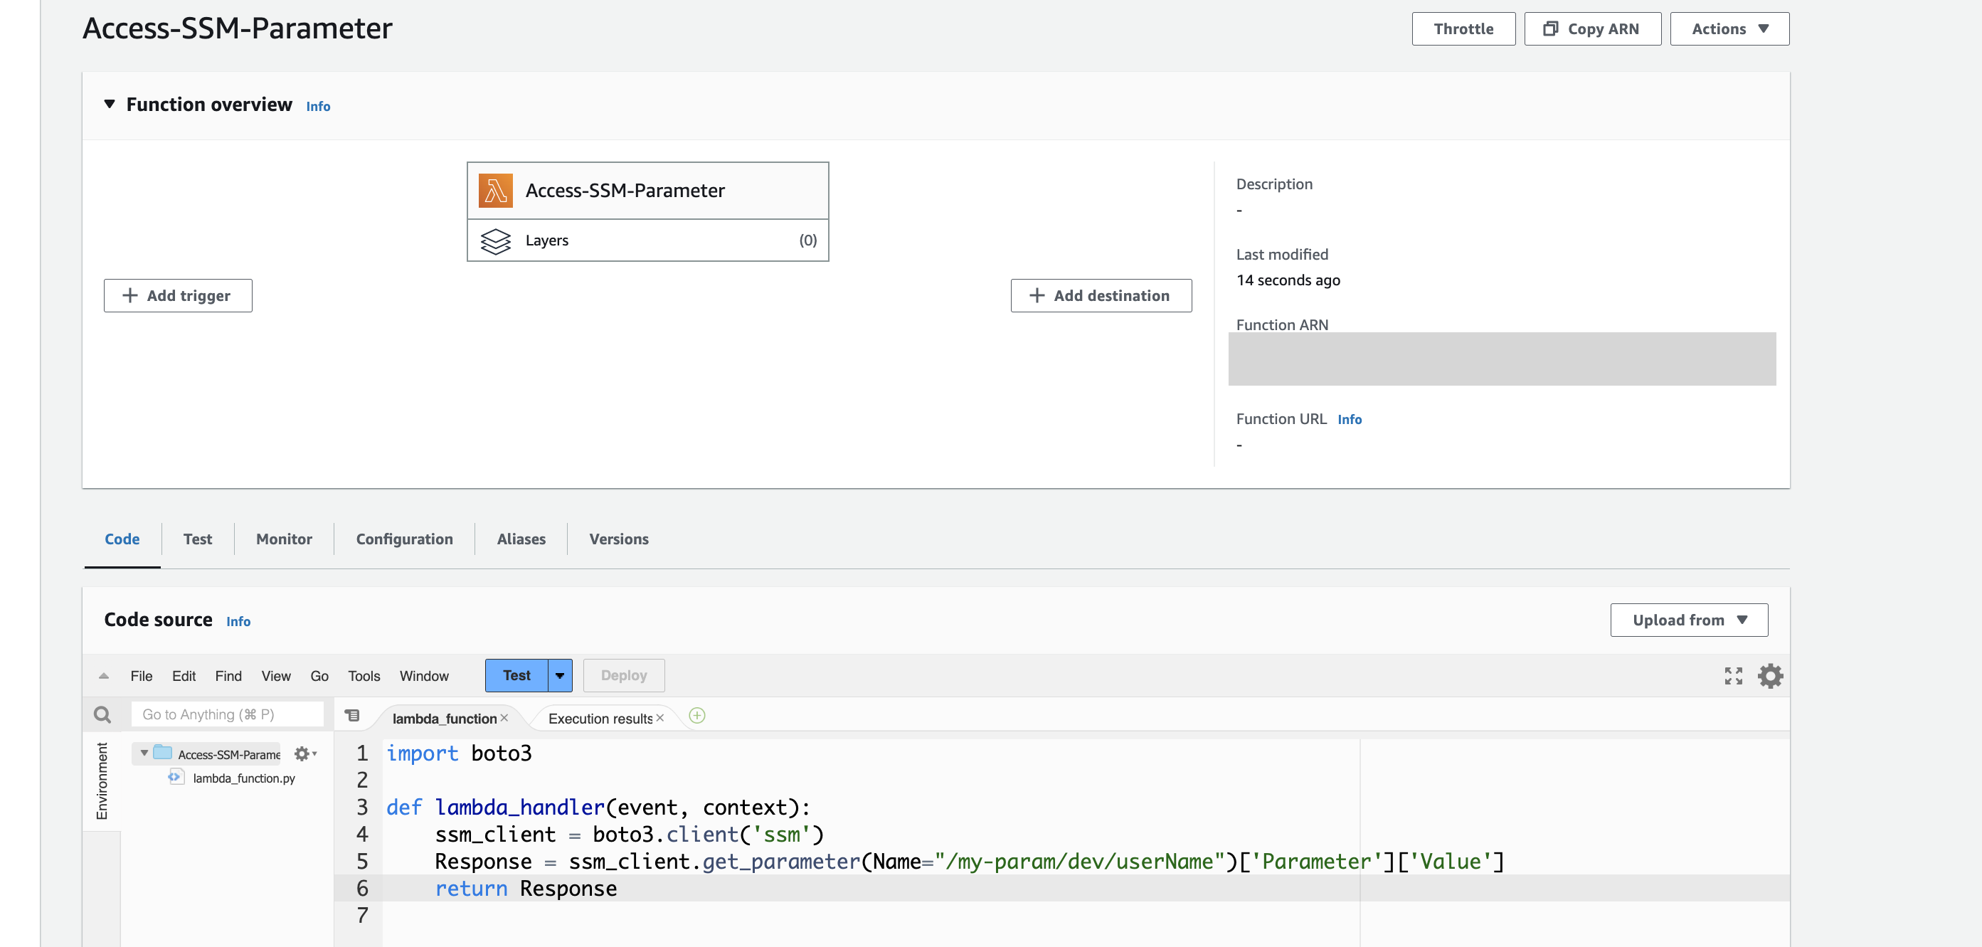Click the green plus new tab icon
Viewport: 1982px width, 947px height.
click(697, 716)
